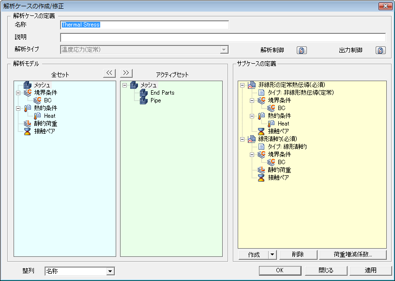Click 静的荷重 icon in 全セット tree
This screenshot has width=395, height=281.
pos(28,124)
